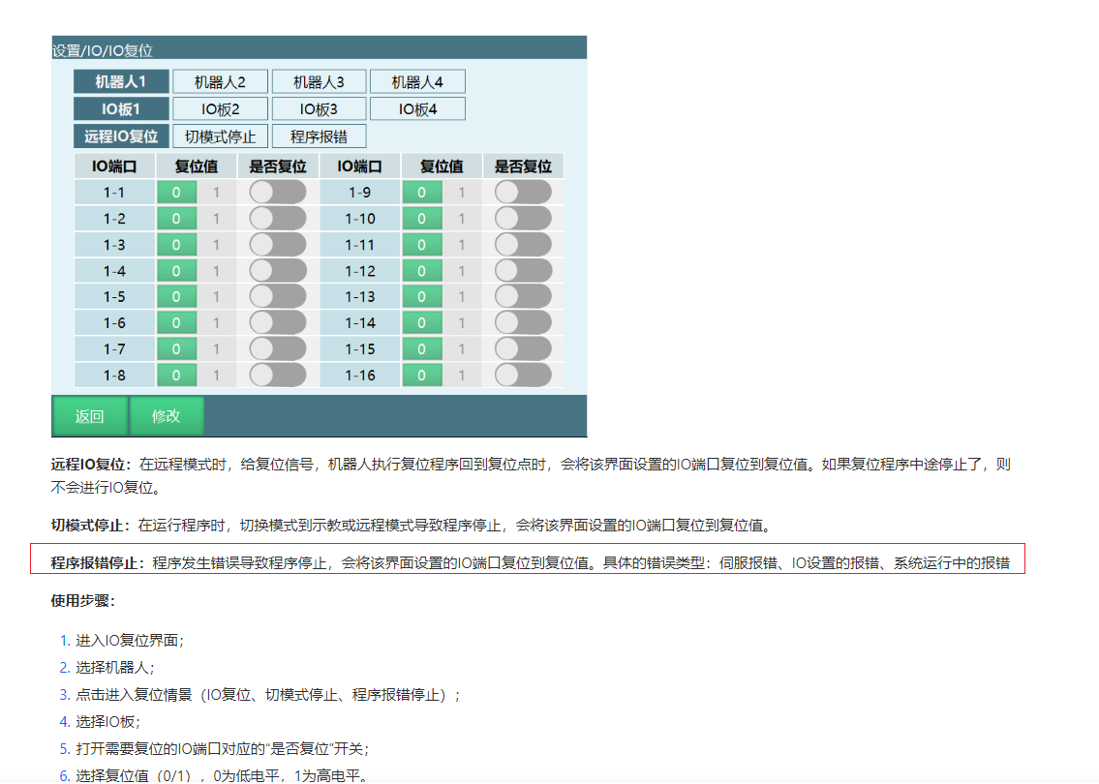Click the 1-8 IO port cell

pos(114,375)
